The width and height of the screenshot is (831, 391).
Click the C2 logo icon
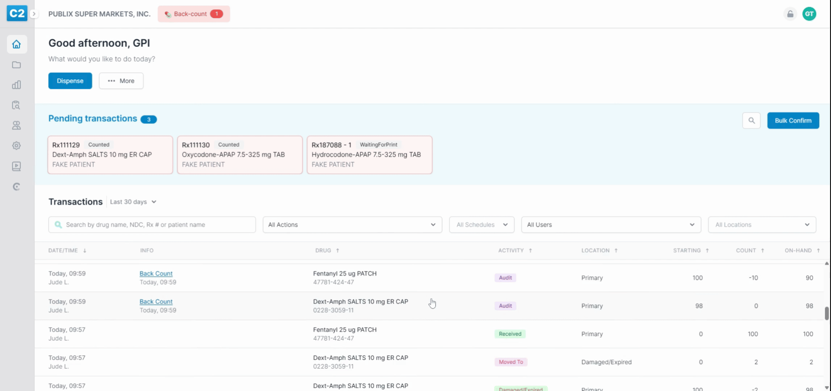click(x=17, y=13)
